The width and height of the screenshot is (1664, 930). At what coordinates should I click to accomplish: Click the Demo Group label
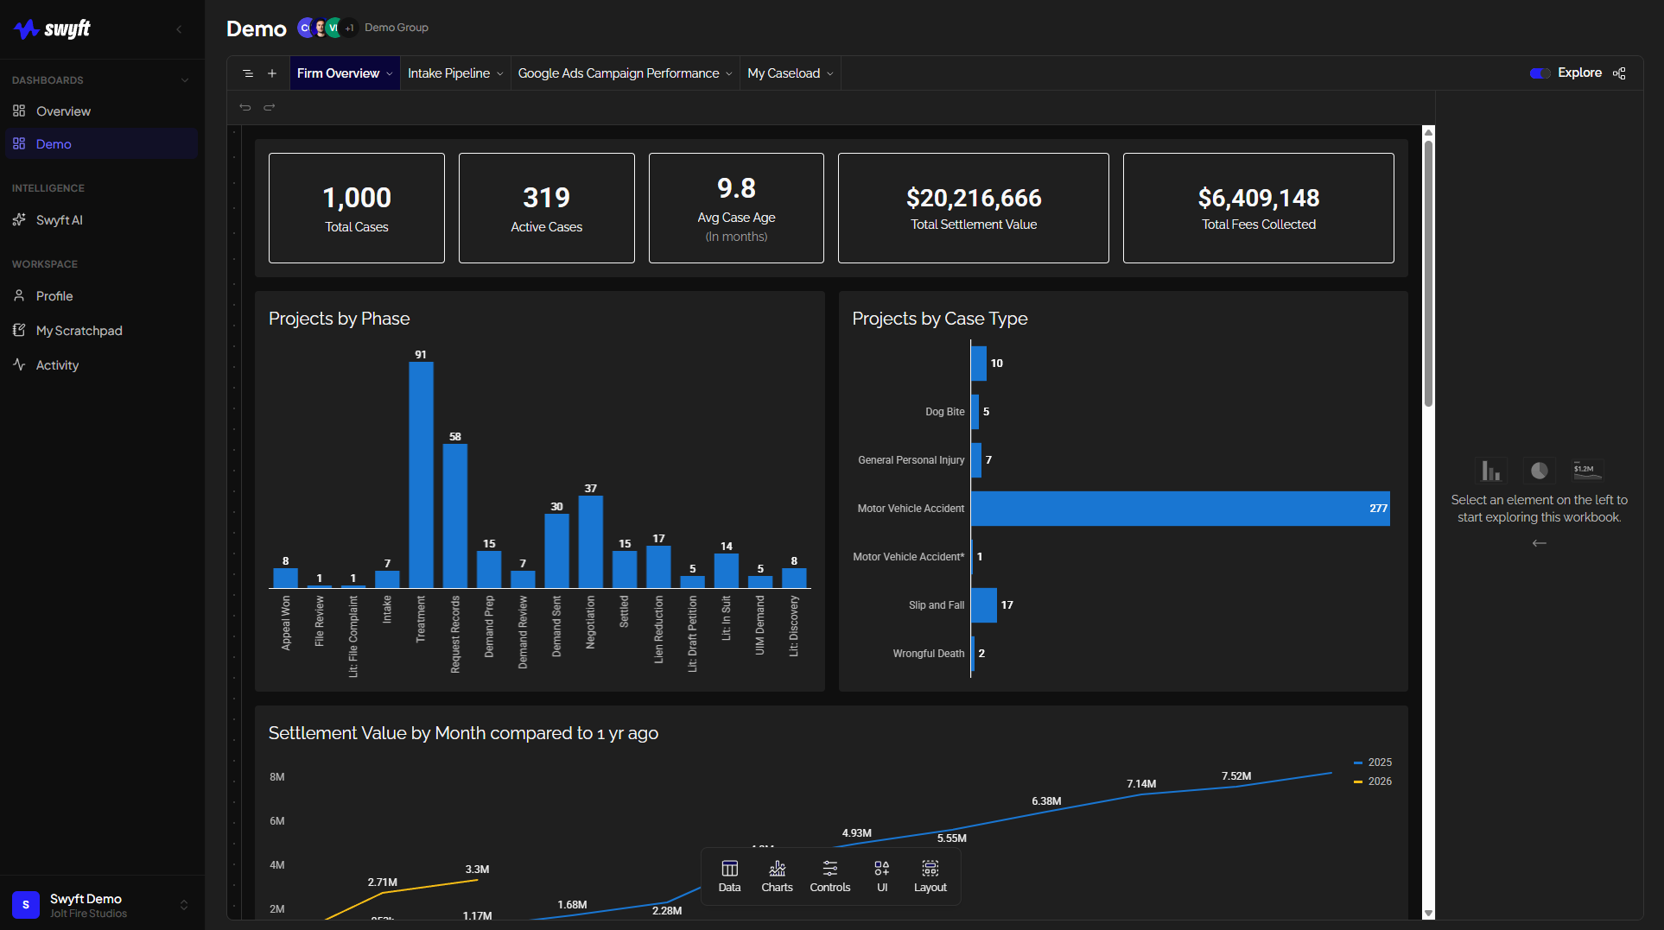click(397, 28)
